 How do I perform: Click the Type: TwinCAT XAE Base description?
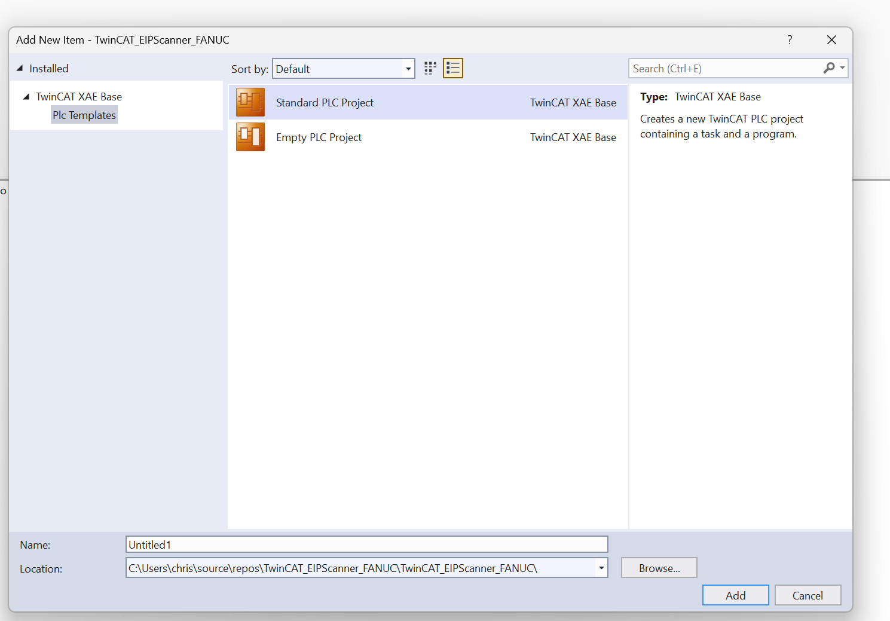click(701, 96)
